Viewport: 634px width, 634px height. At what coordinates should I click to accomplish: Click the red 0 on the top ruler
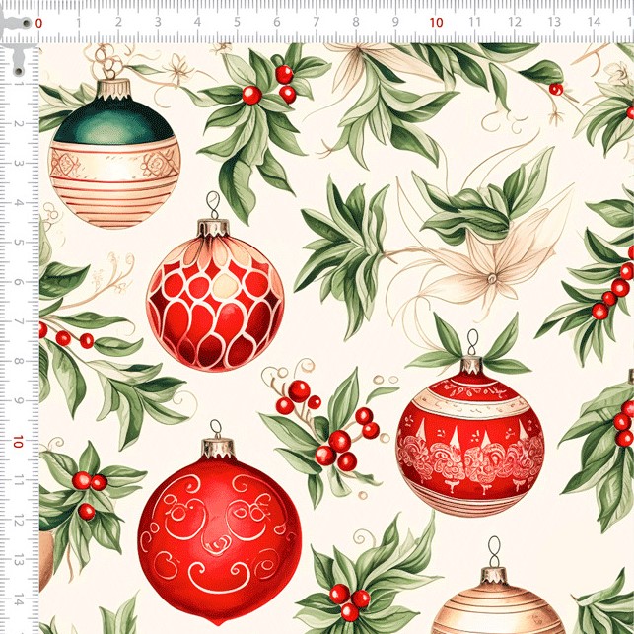(38, 22)
